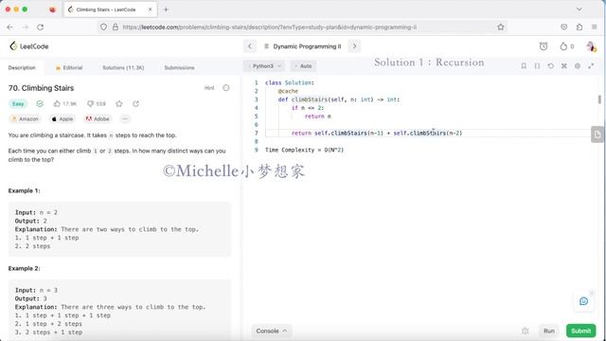
Task: Click the problem title 70. Climbing Stairs
Action: point(41,88)
